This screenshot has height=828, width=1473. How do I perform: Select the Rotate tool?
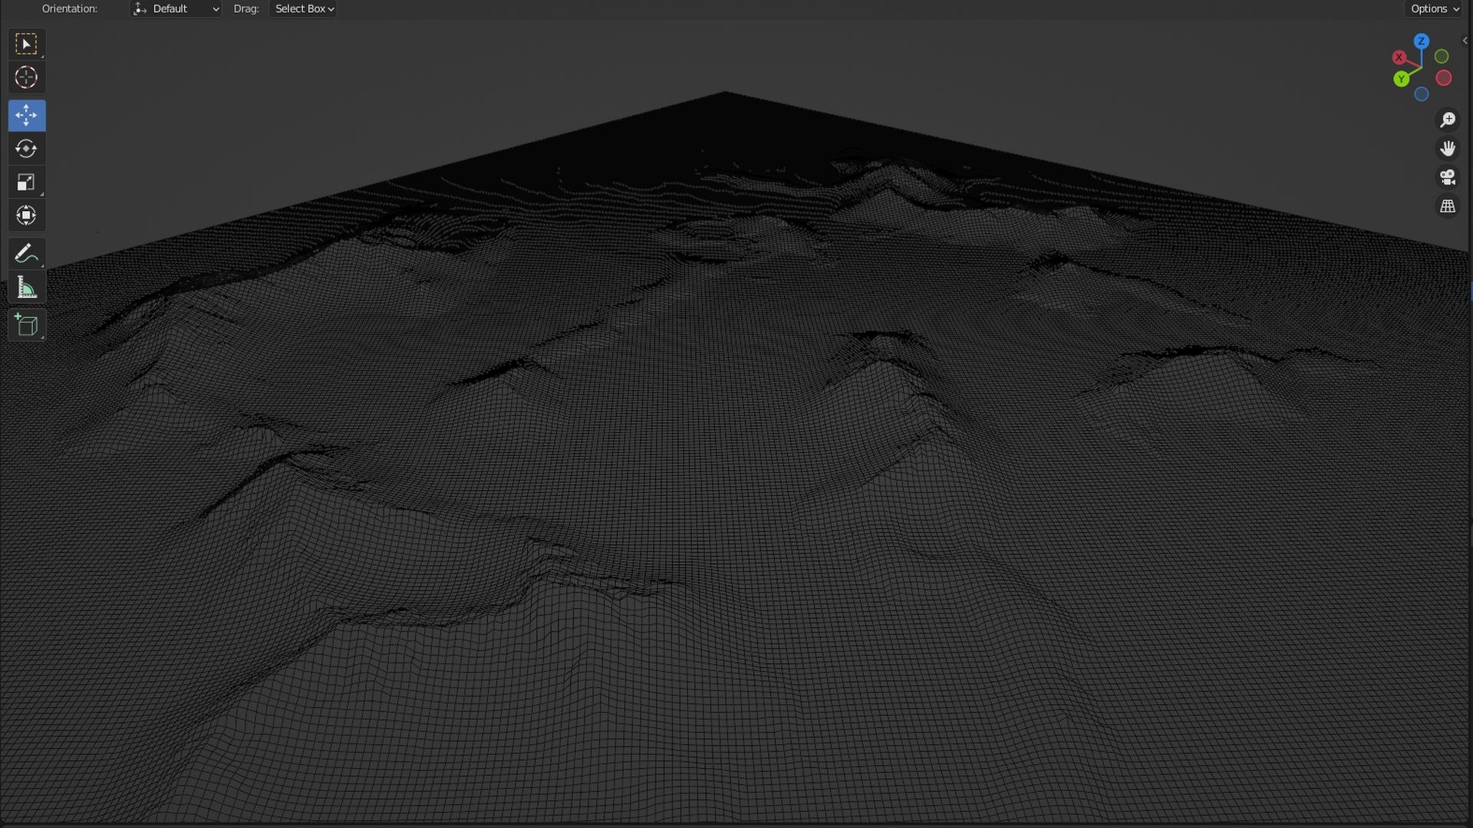tap(26, 149)
